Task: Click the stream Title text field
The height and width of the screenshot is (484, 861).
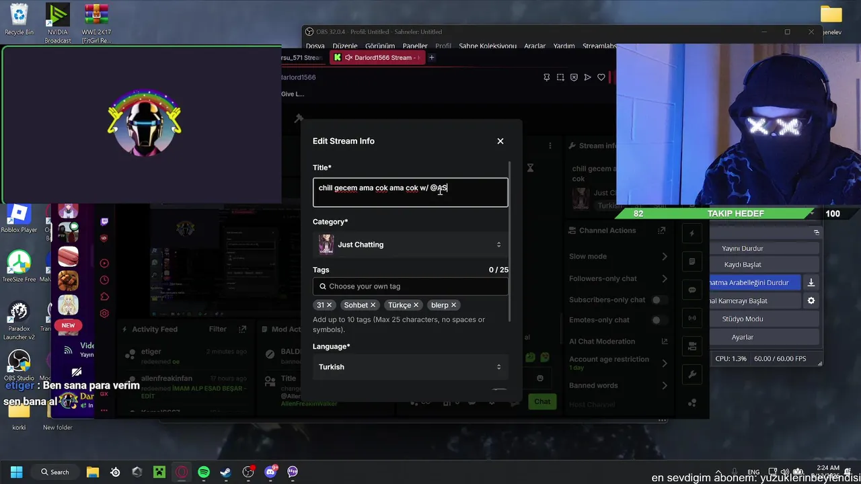Action: pos(410,192)
